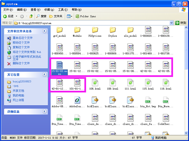This screenshot has height=141, width=189.
Task: Click the Folder Sync toolbar button
Action: 86,16
